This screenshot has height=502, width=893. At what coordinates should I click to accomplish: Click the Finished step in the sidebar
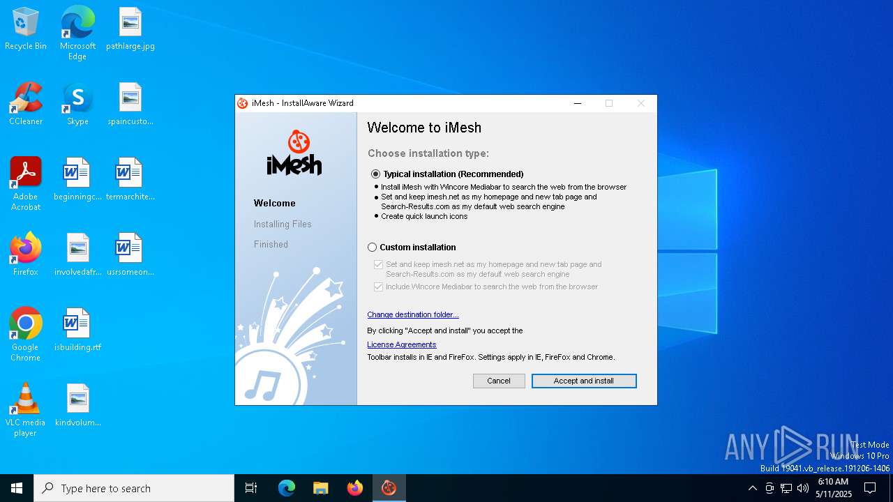pyautogui.click(x=271, y=245)
